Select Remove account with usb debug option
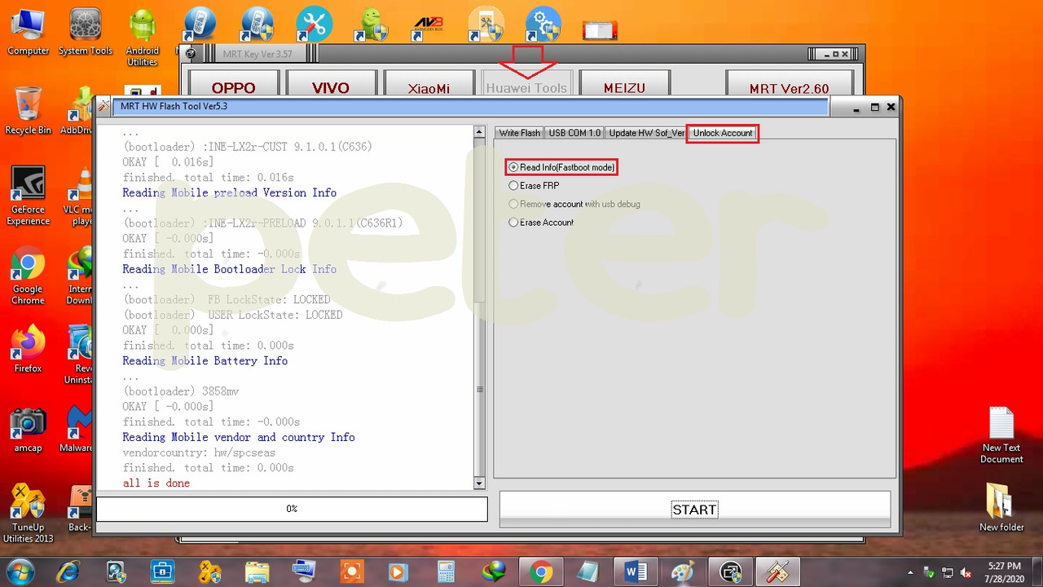Viewport: 1043px width, 587px height. click(574, 204)
